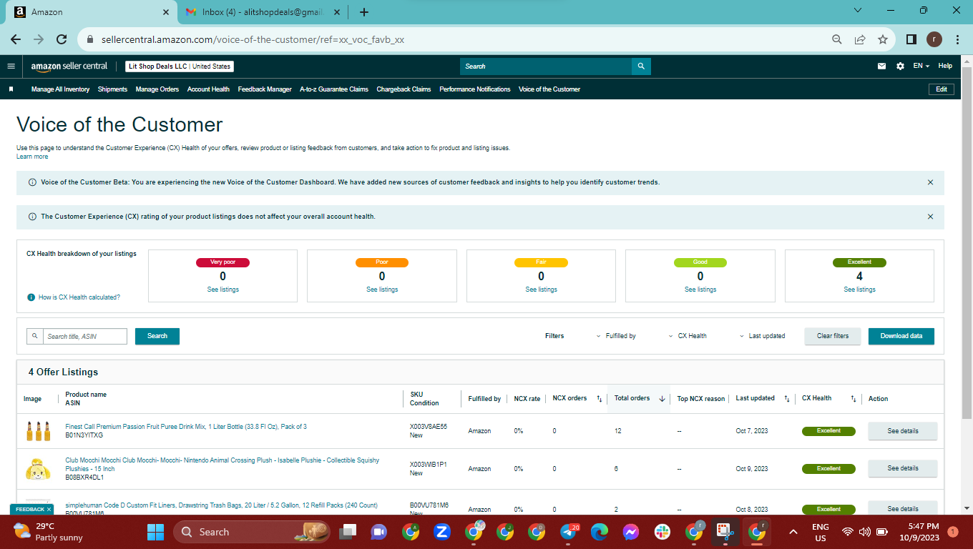Open the Seller Central settings gear

tap(900, 66)
